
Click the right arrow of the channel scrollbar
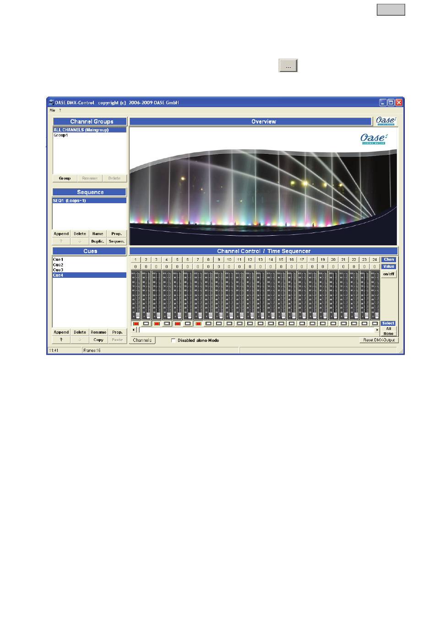point(377,330)
